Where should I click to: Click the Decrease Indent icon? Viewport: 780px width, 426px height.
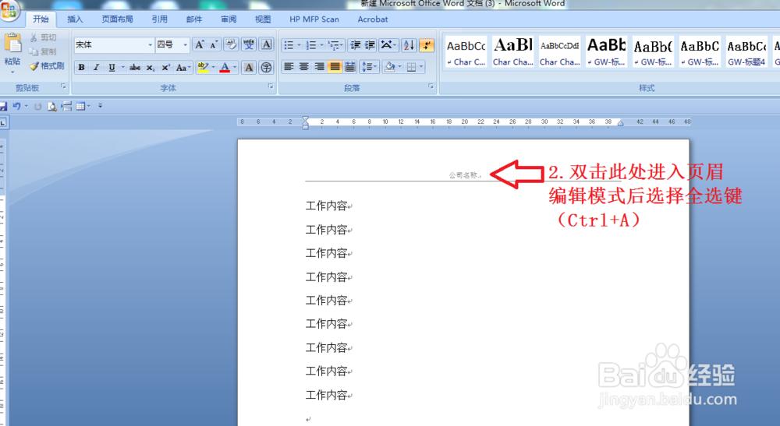click(355, 46)
